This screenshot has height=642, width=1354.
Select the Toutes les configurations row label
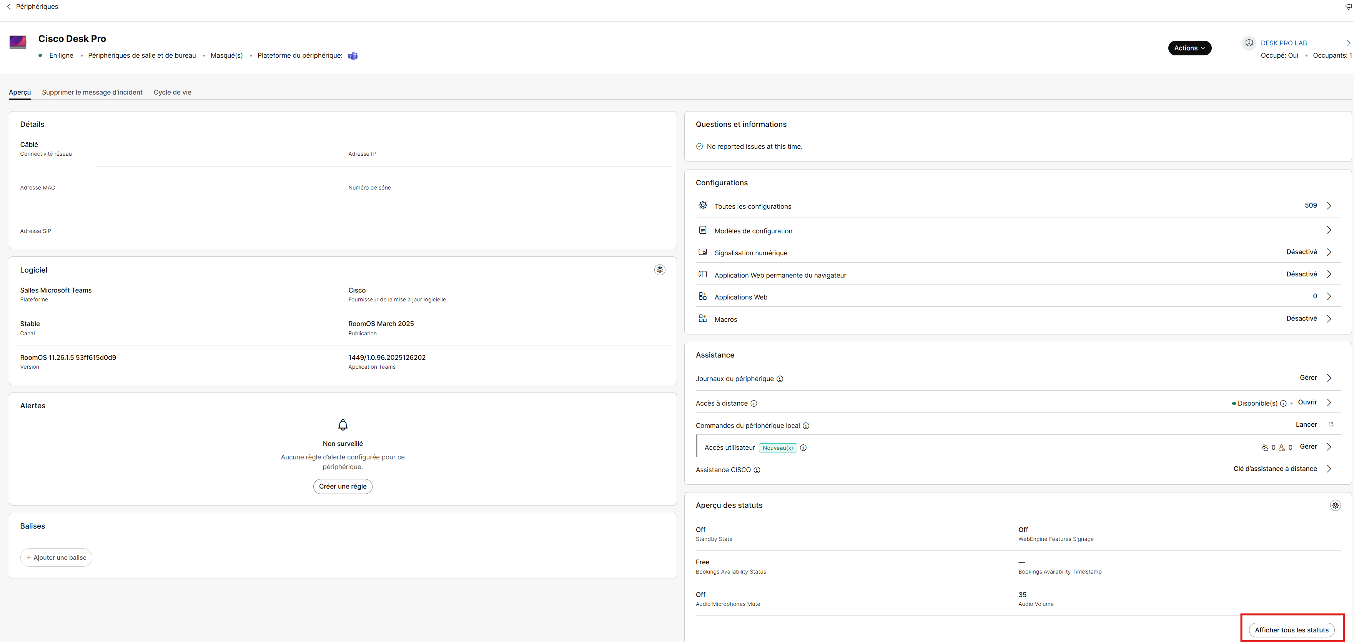pyautogui.click(x=753, y=207)
